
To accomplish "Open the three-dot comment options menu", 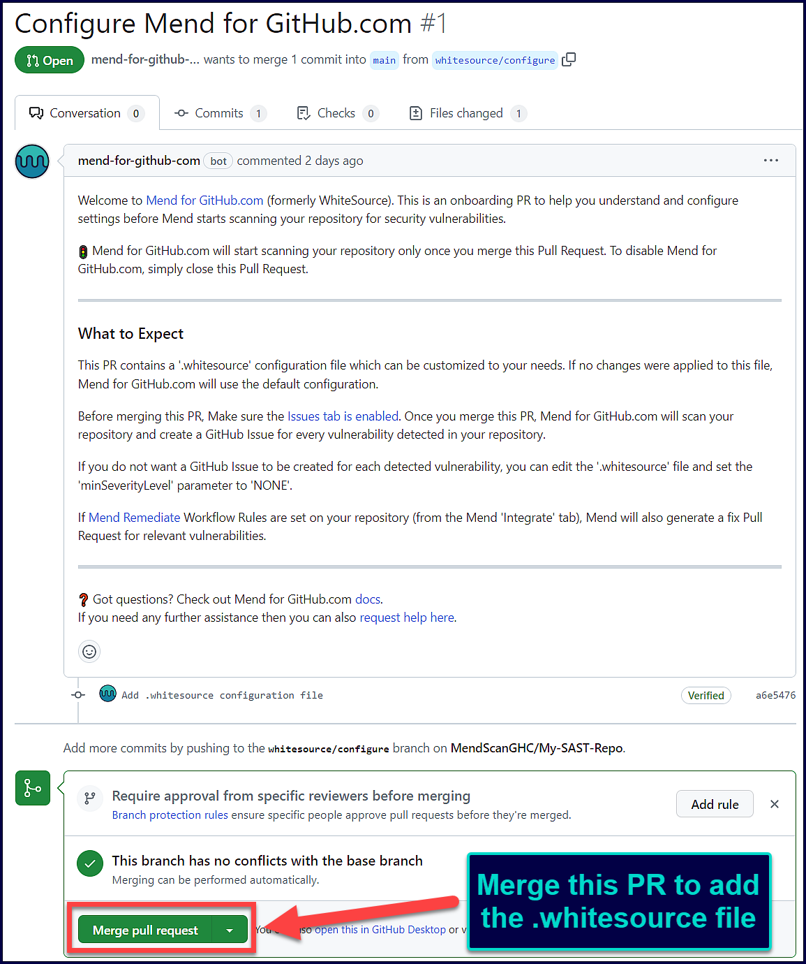I will pyautogui.click(x=770, y=161).
